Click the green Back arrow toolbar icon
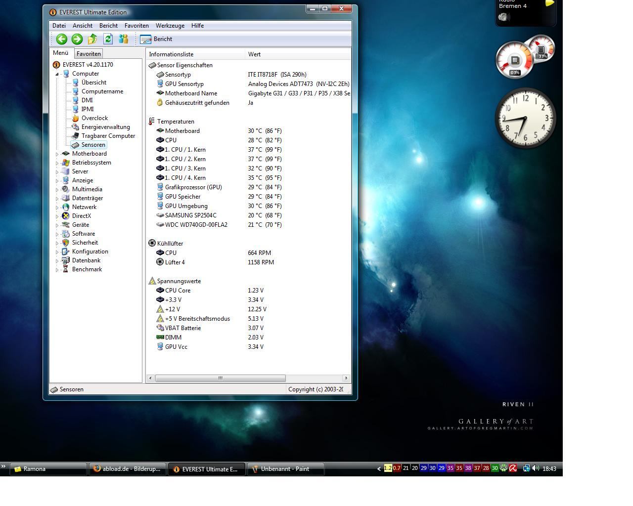Screen dimensions: 633x506 (x=61, y=39)
